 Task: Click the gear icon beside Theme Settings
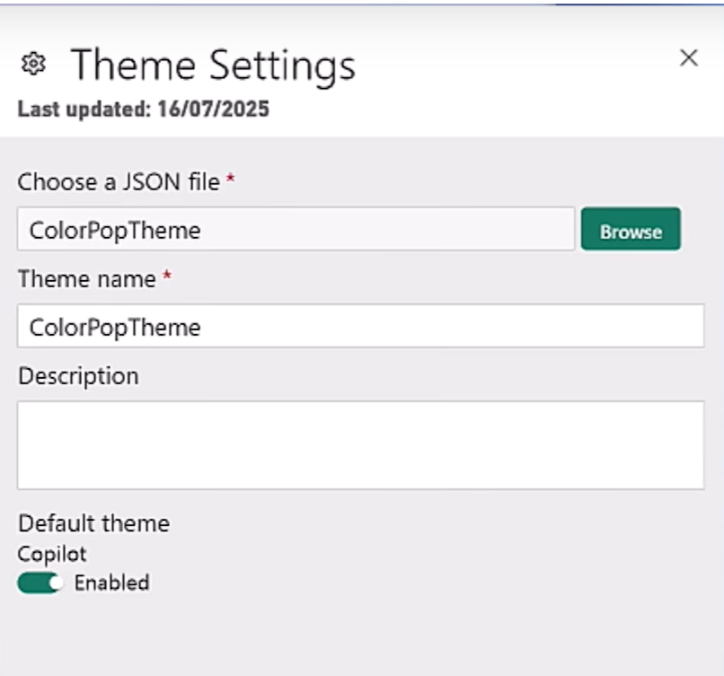[33, 64]
